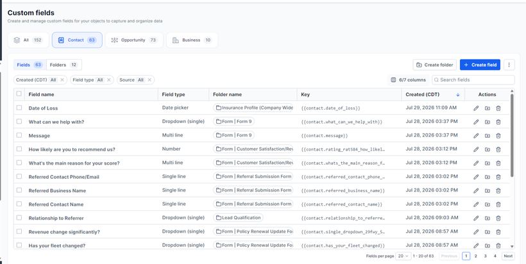Select all fields with header checkbox
Image resolution: width=526 pixels, height=264 pixels.
tap(19, 94)
